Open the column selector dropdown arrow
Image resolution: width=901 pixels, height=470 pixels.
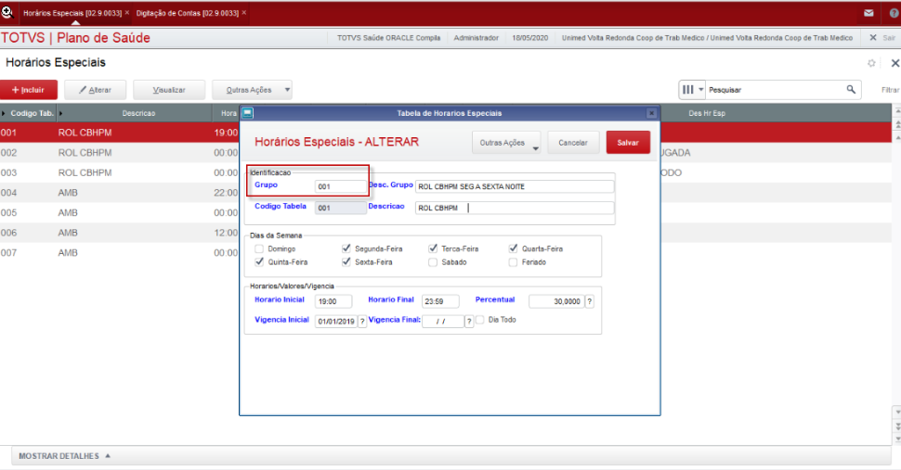click(x=700, y=89)
